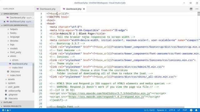Change indentation via Spaces: 4
The image size is (200, 112).
coord(162,110)
